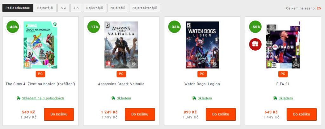The width and height of the screenshot is (325, 129).
Task: Choose the Nejprodávanější sort tab
Action: 144,8
